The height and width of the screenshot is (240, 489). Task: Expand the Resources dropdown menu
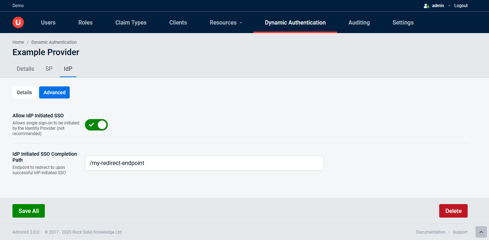tap(226, 22)
